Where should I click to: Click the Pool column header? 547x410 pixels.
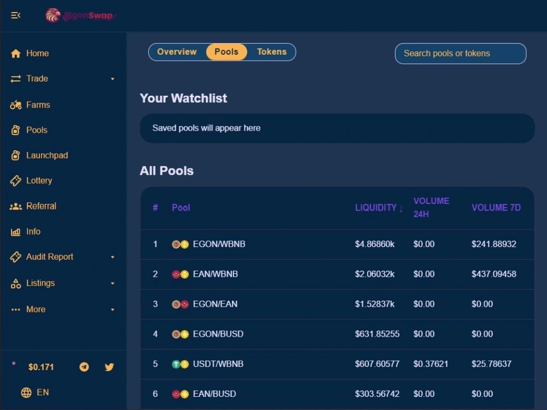(x=181, y=208)
